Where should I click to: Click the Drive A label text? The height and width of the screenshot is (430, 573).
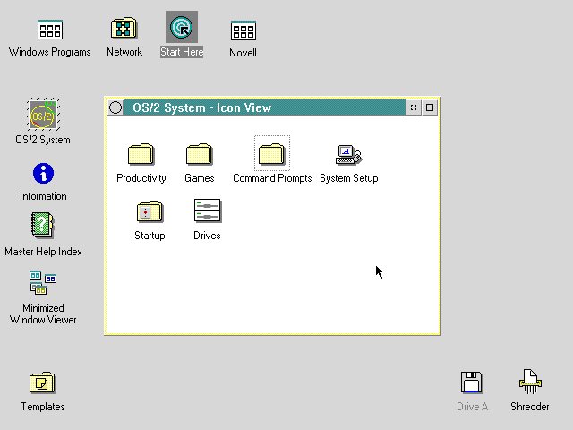click(x=472, y=407)
